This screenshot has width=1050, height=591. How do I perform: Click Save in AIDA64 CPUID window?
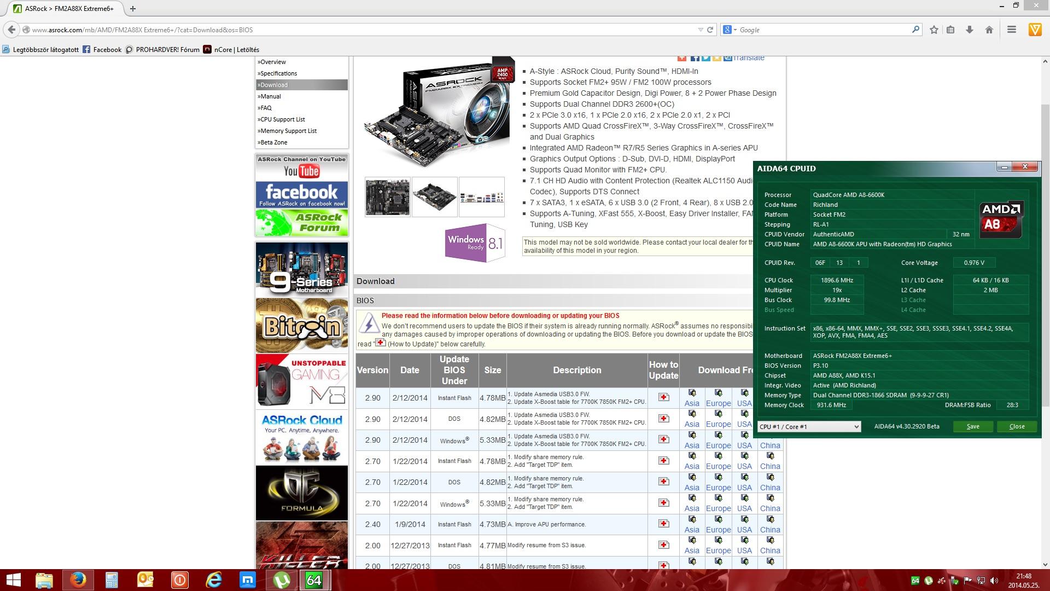973,427
